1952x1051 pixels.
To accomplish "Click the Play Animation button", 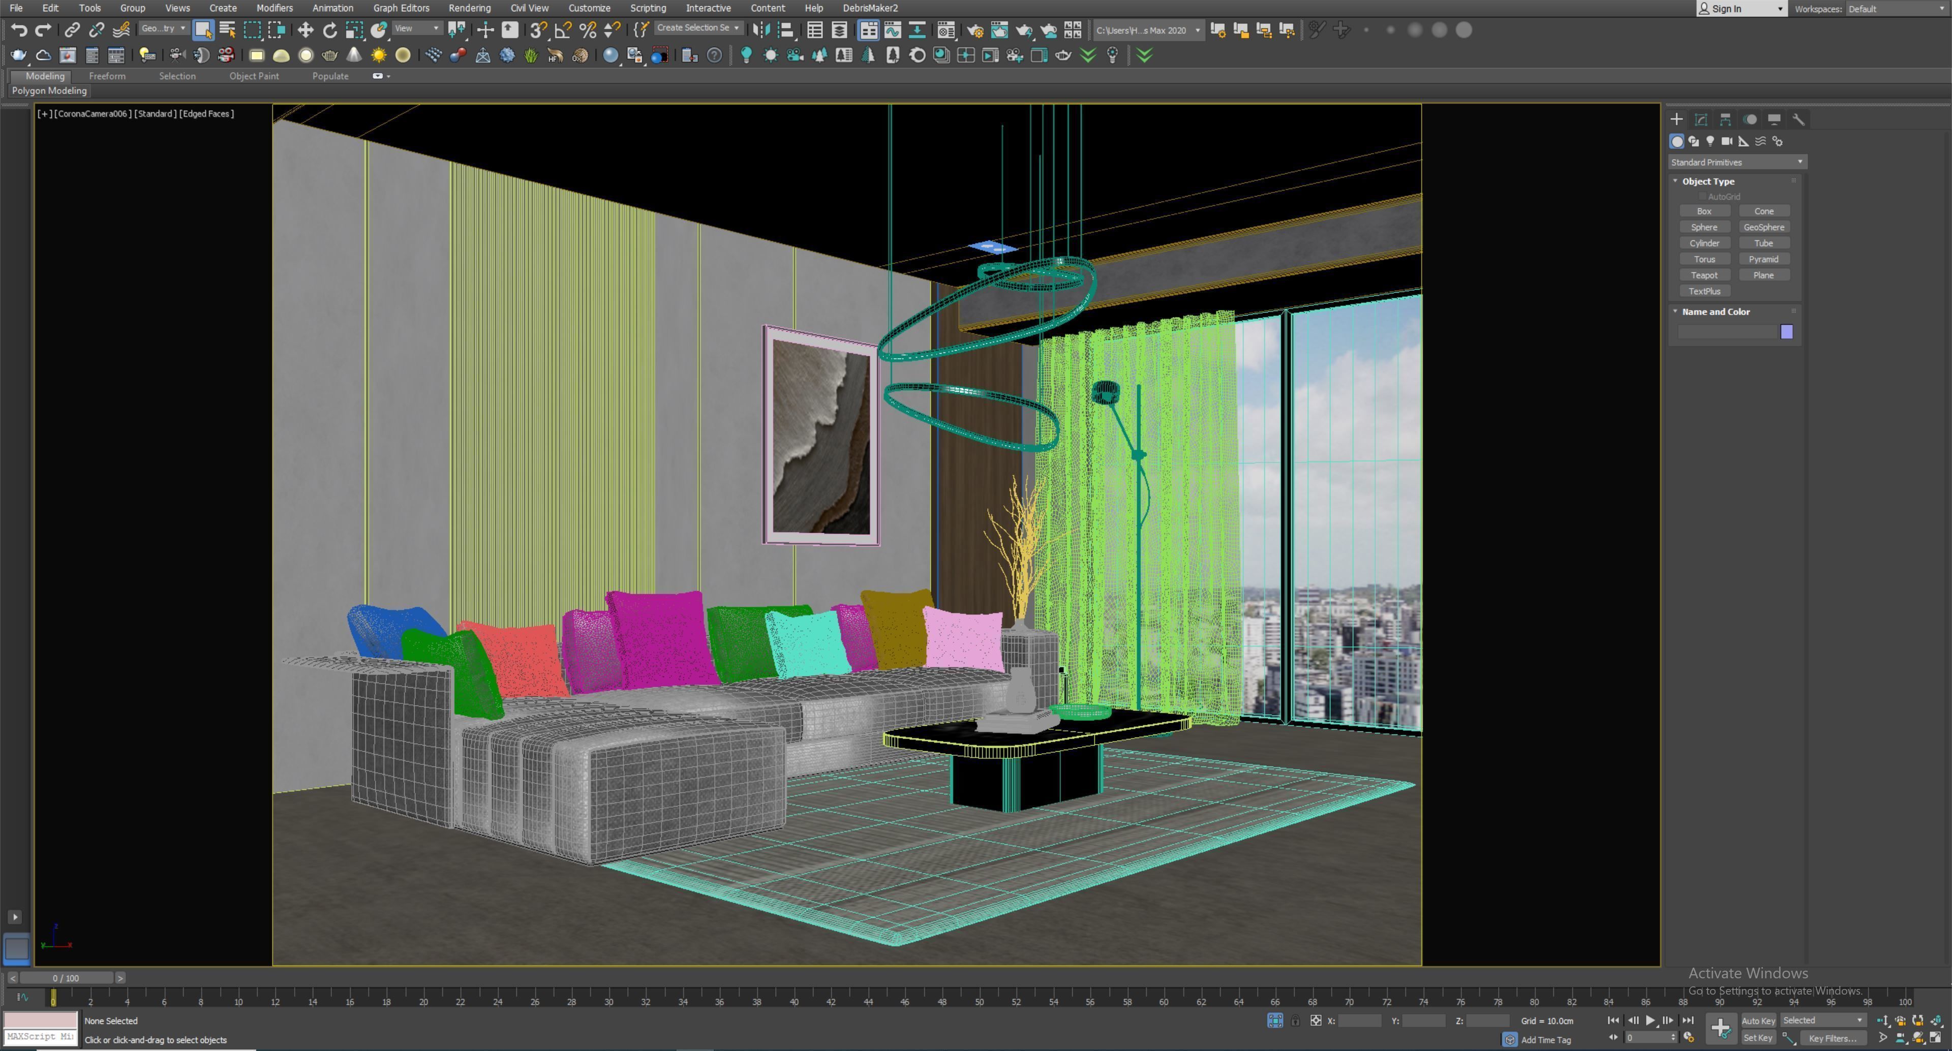I will pyautogui.click(x=1650, y=1020).
